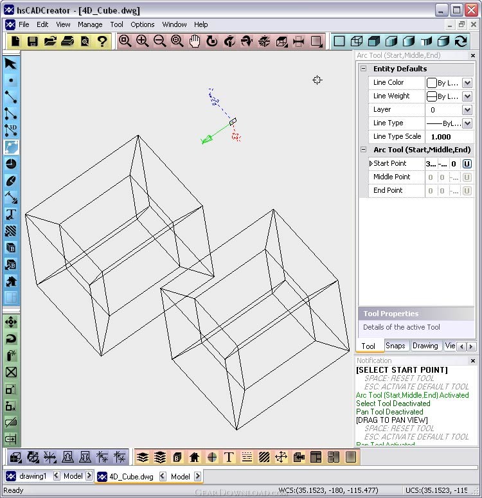Open the Line Color dropdown

click(x=467, y=83)
